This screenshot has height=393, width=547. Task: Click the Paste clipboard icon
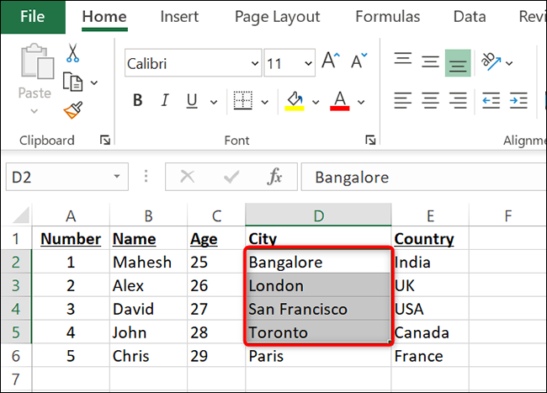click(36, 67)
